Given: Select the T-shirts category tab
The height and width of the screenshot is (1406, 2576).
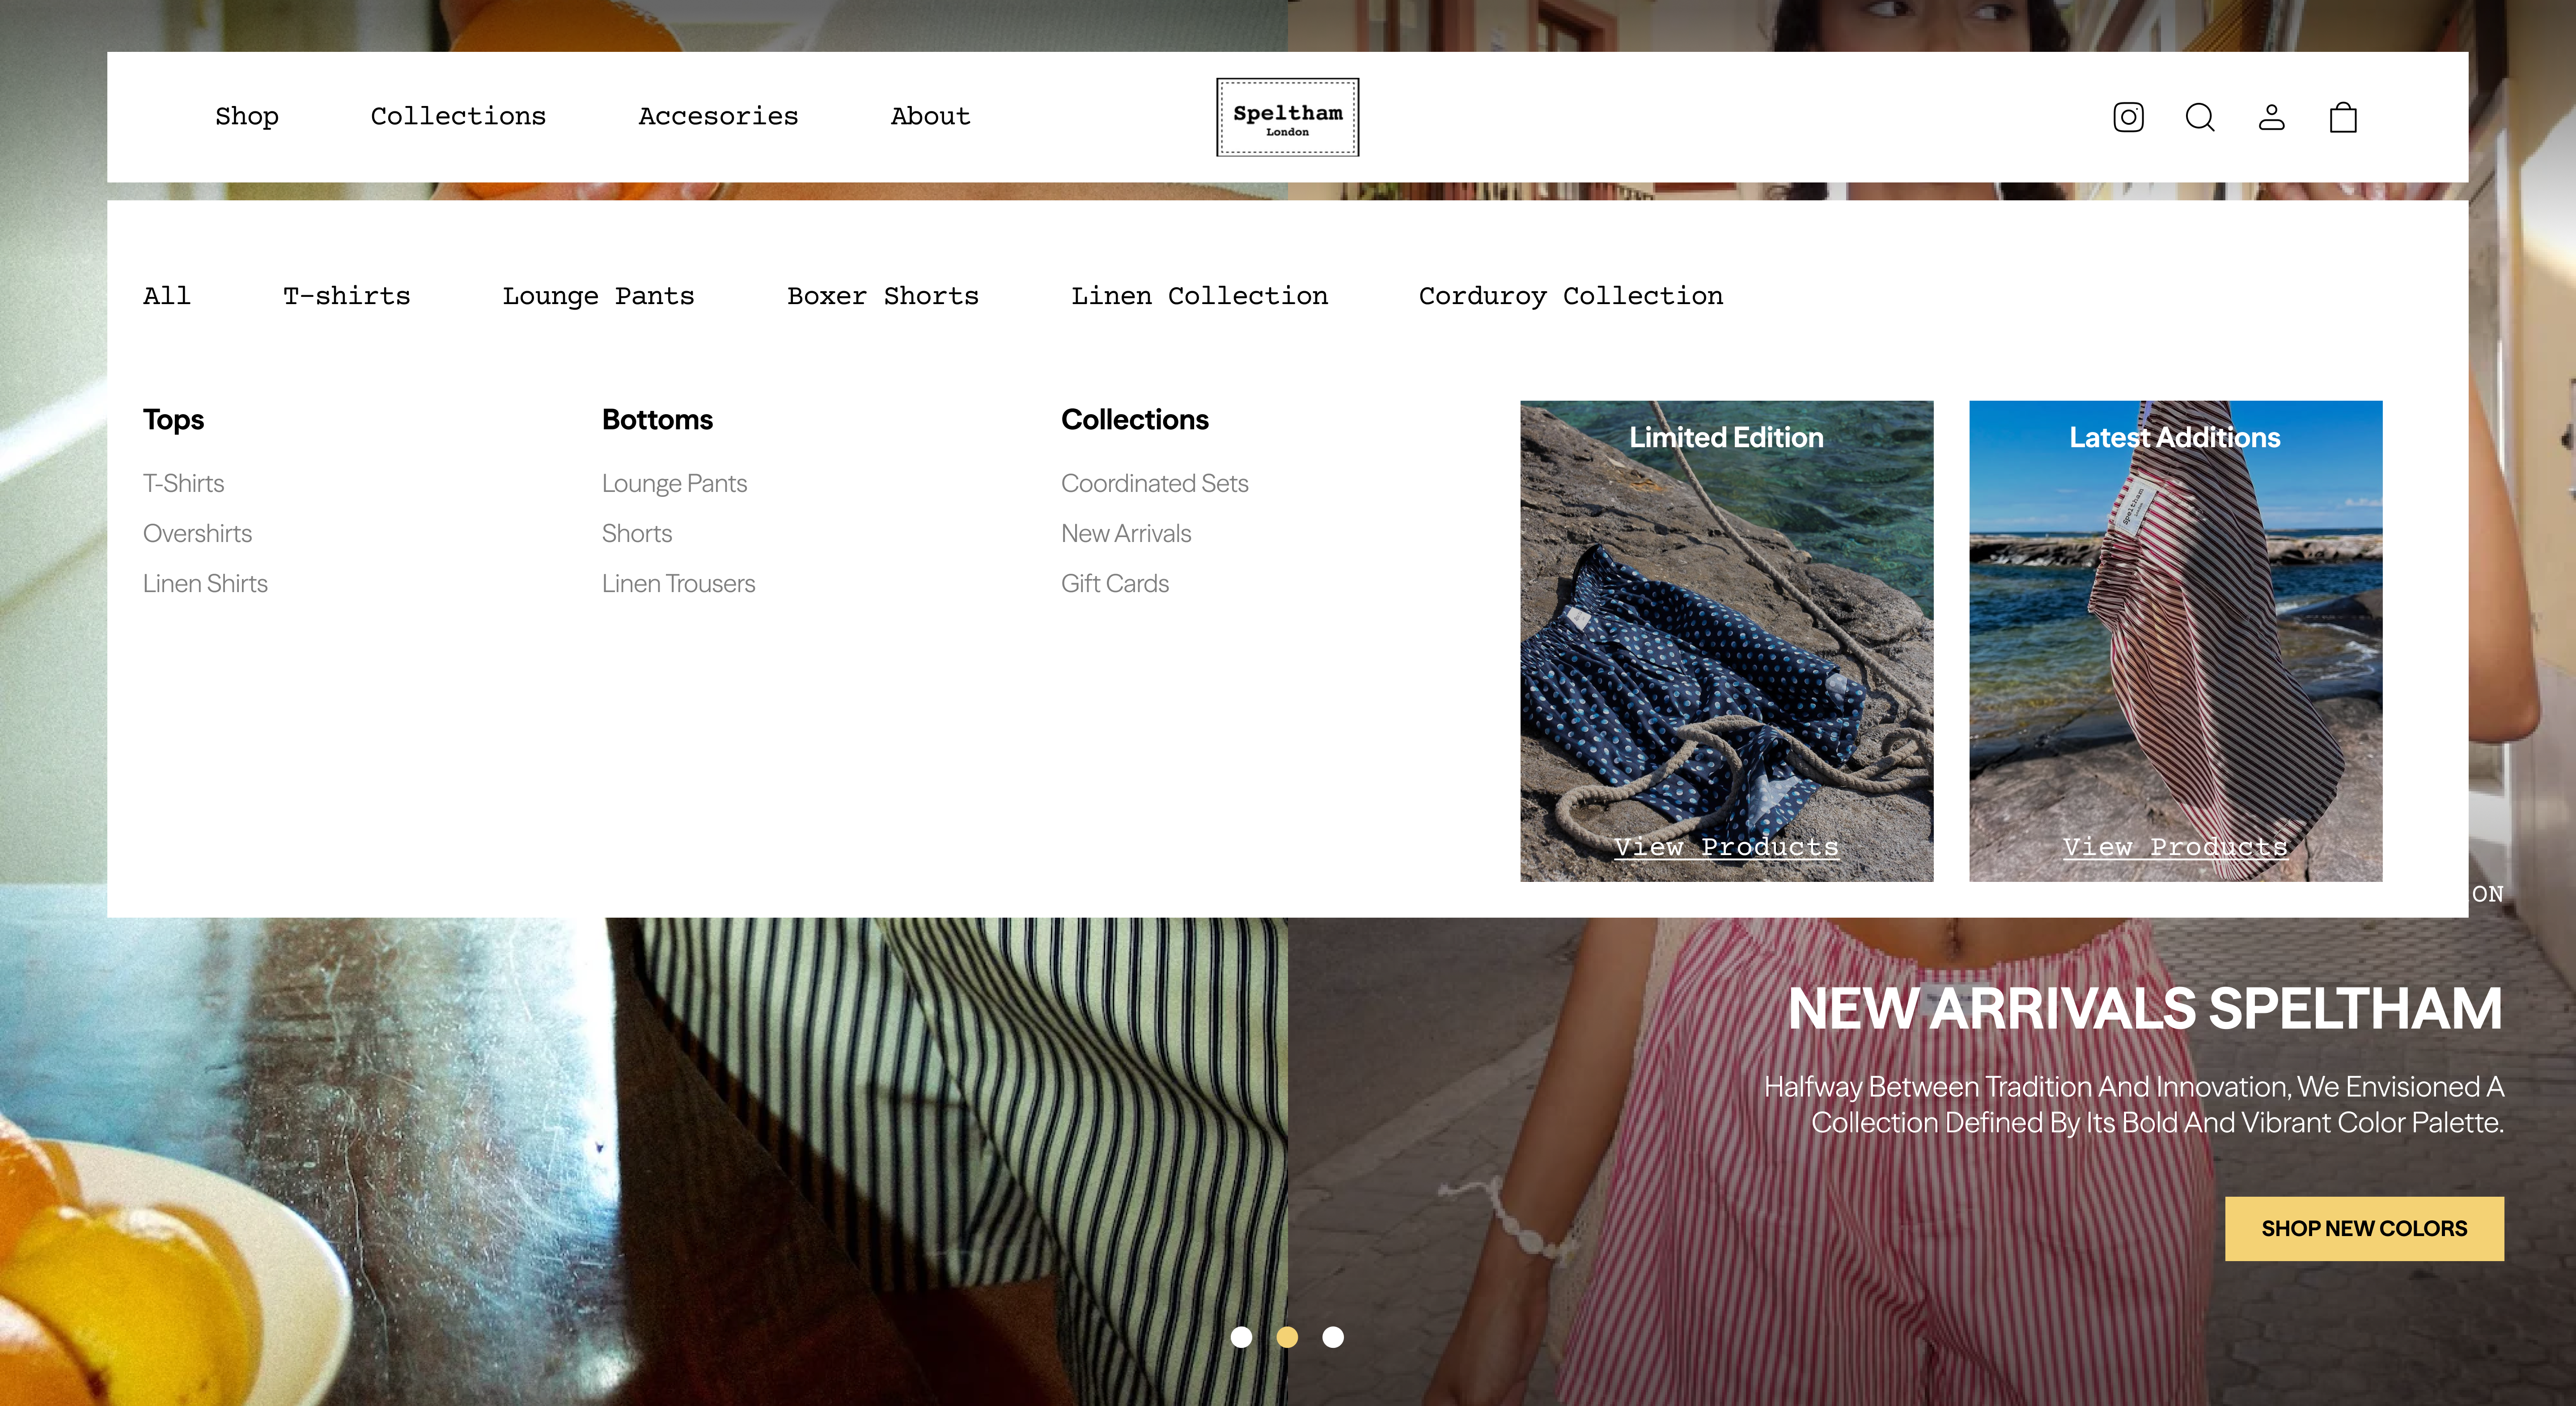Looking at the screenshot, I should 347,296.
